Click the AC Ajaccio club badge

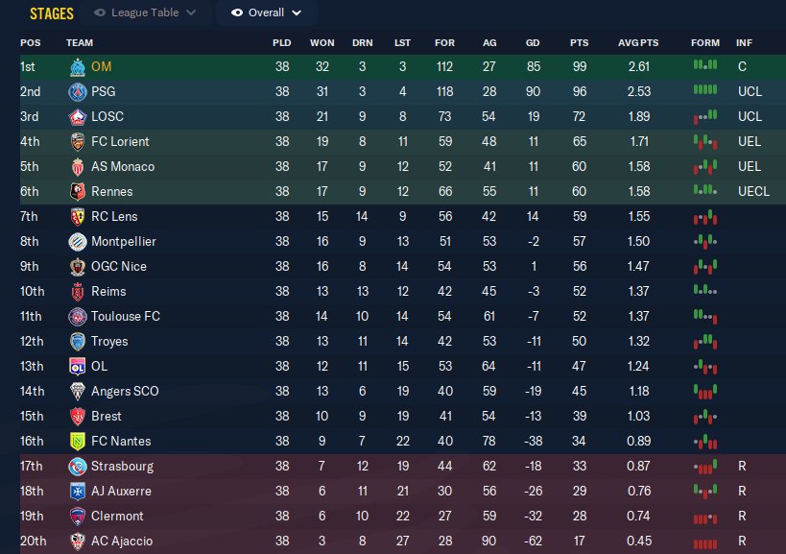point(77,542)
